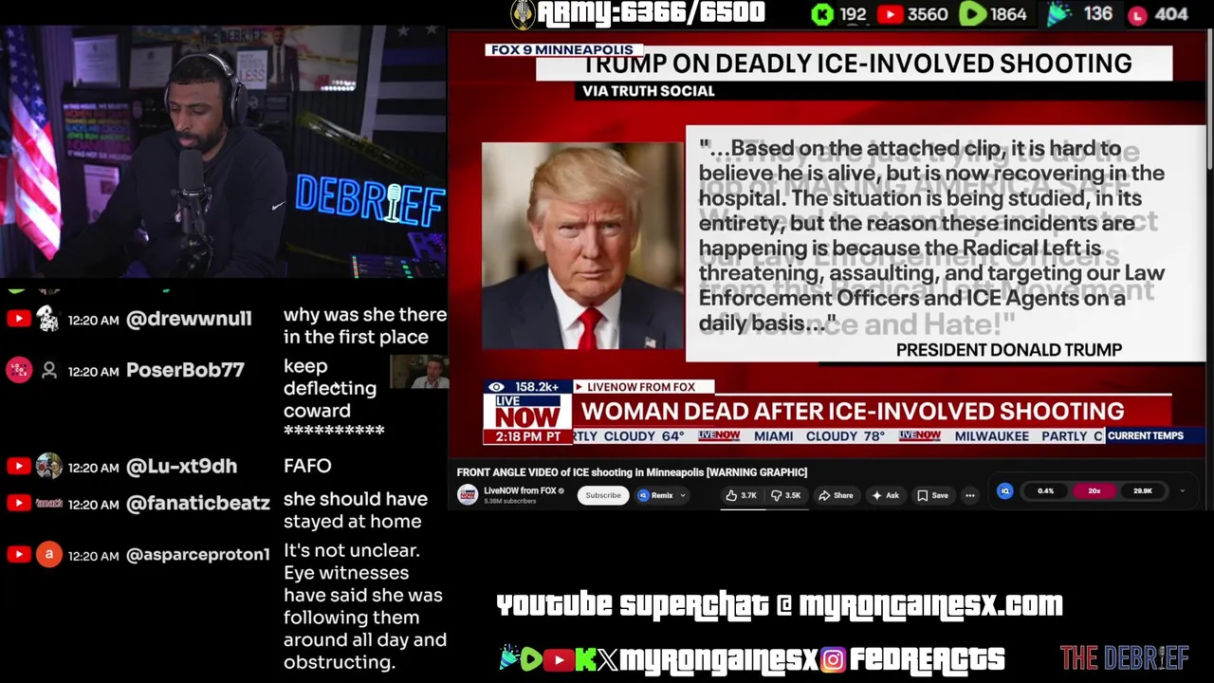Open the LiveNOW from FOX channel name
1214x683 pixels.
[x=520, y=490]
